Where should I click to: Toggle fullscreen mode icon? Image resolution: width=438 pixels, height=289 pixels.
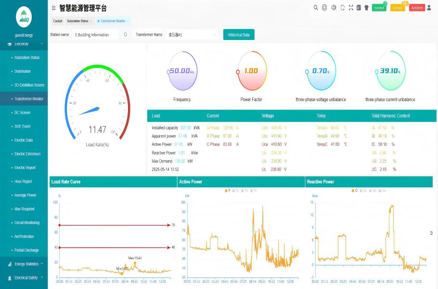pos(351,8)
